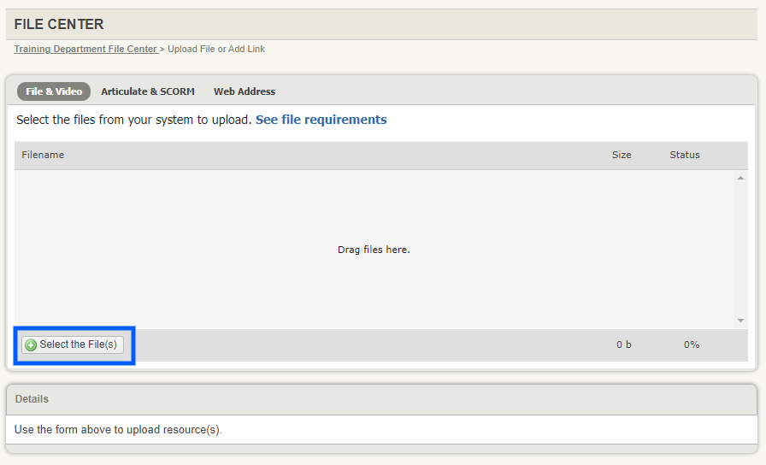Click the Details panel header

point(32,399)
